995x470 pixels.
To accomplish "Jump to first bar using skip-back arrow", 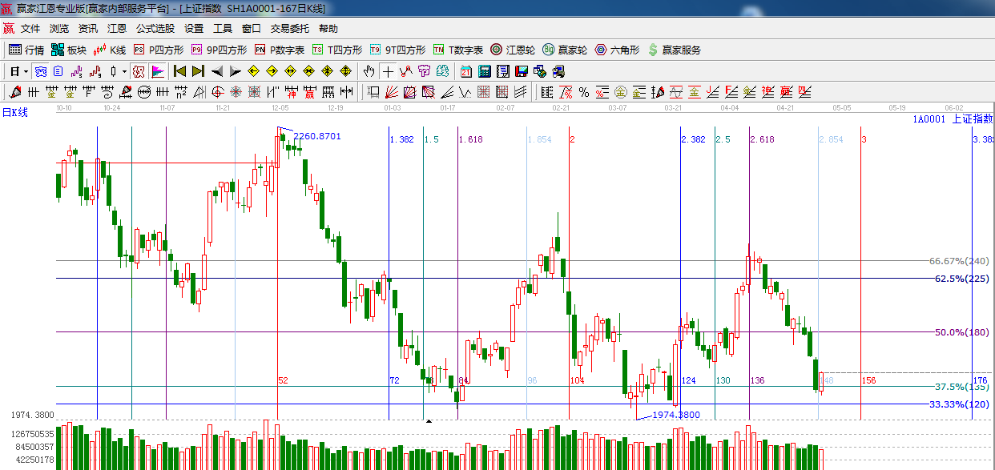I will click(x=179, y=71).
